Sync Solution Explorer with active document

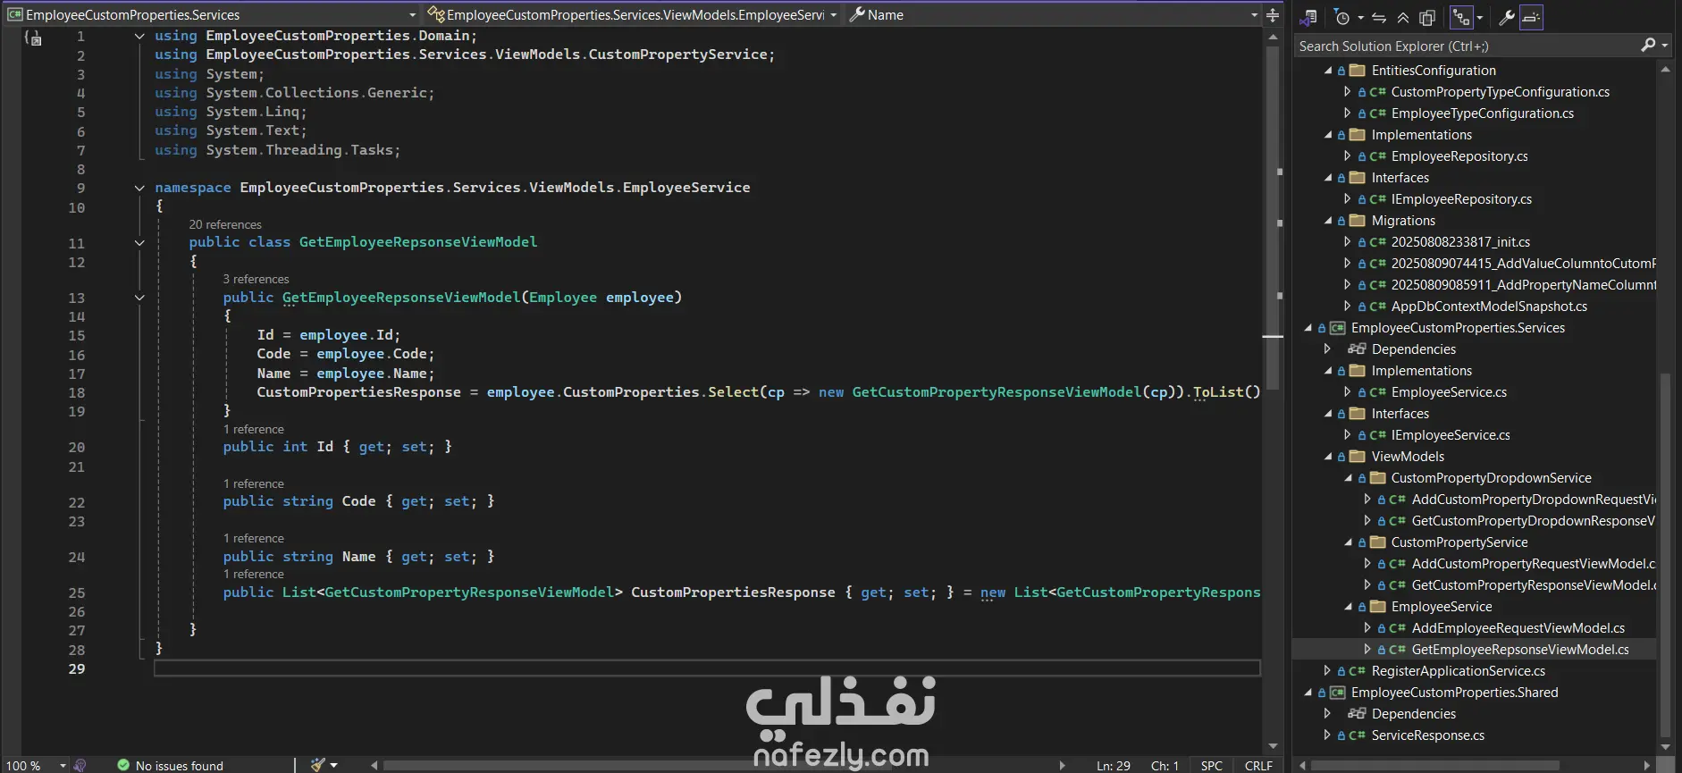pos(1380,17)
